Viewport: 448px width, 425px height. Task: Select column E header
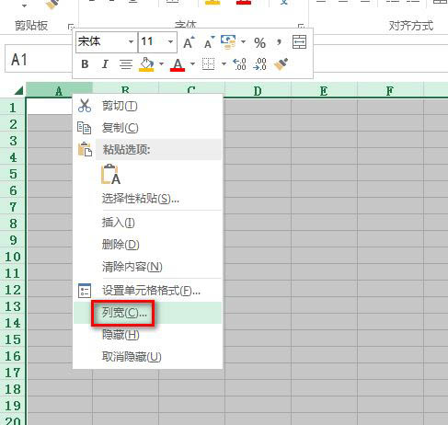coord(324,90)
